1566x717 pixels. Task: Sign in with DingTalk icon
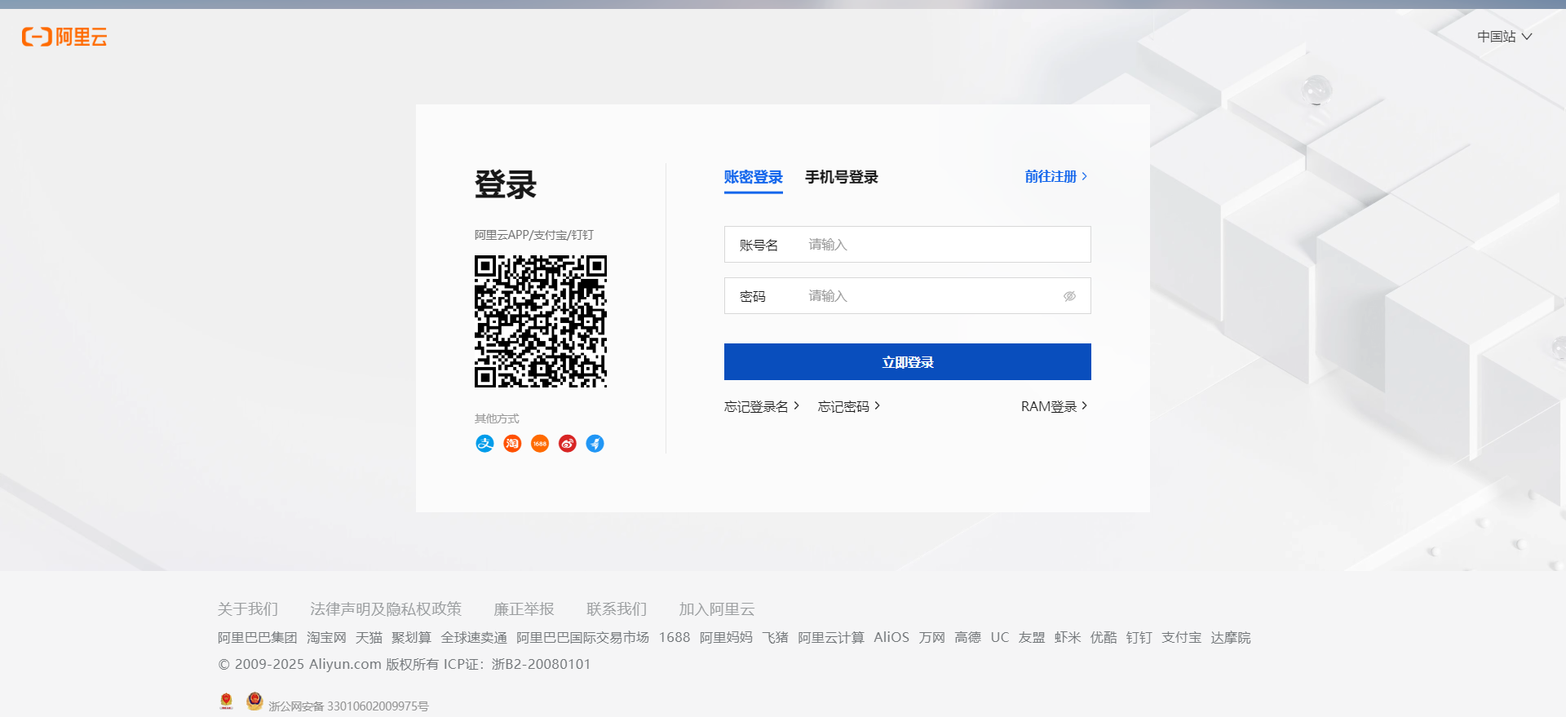pyautogui.click(x=595, y=444)
